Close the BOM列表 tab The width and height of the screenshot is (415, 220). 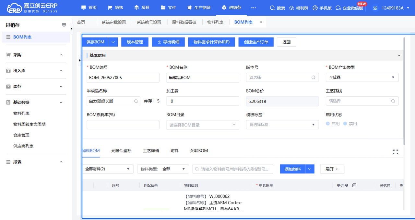[x=261, y=22]
